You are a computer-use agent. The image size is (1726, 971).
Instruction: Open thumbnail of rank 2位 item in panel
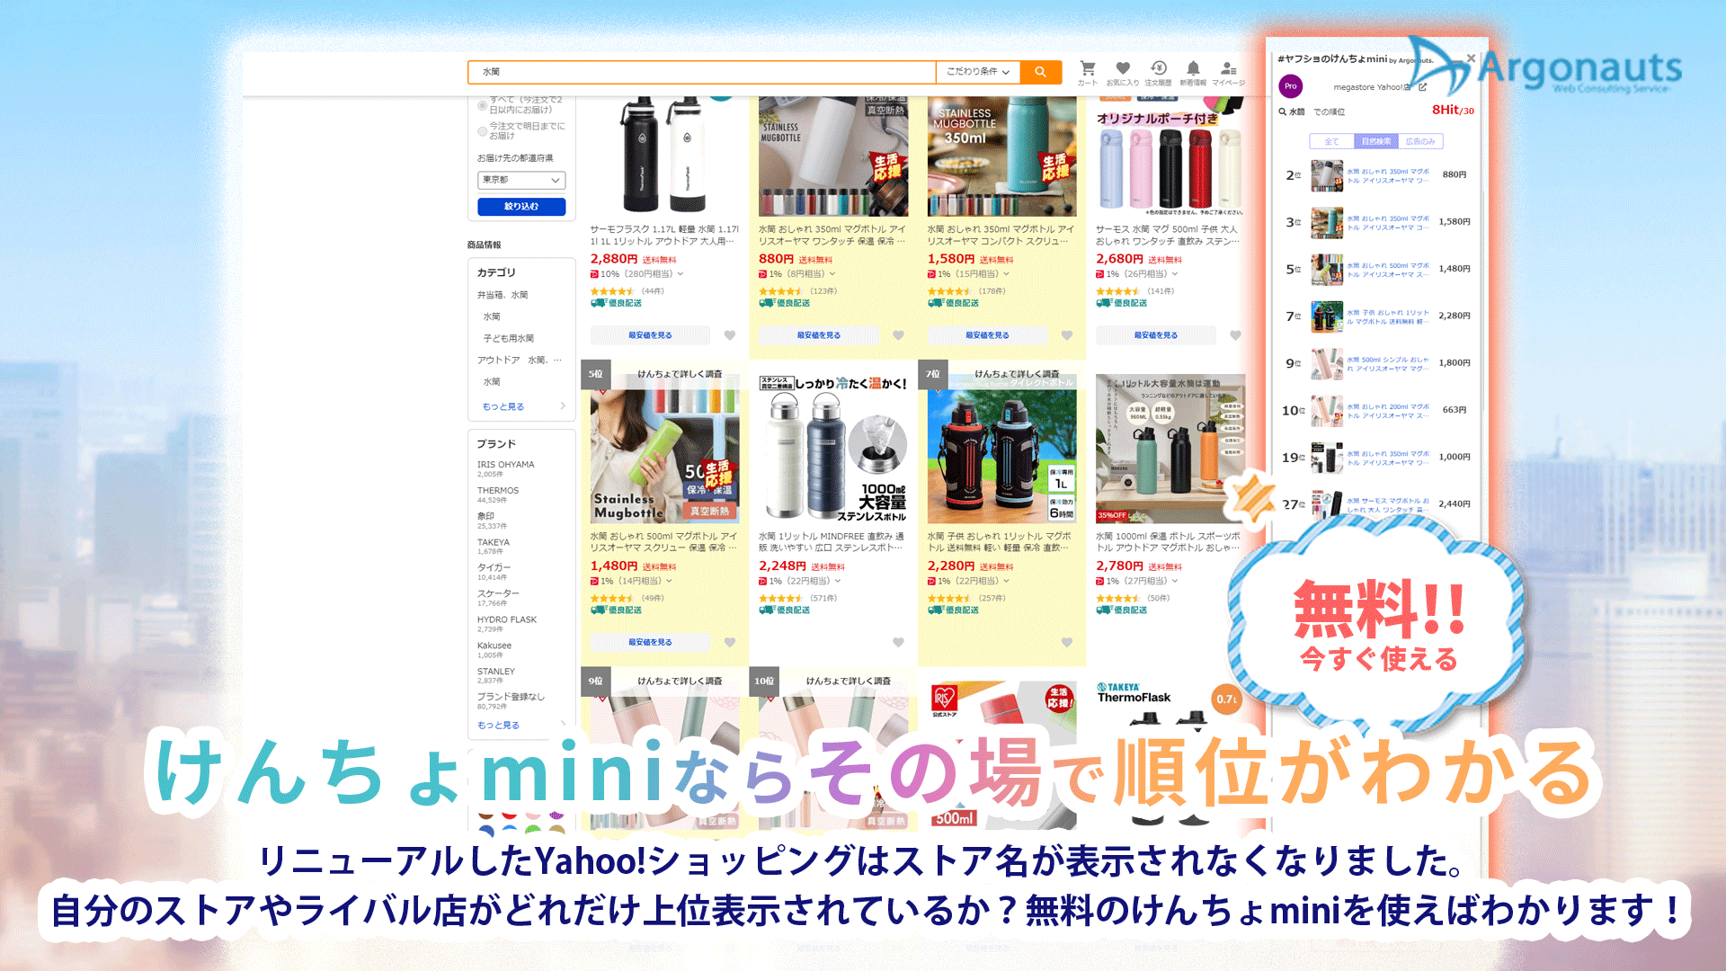tap(1327, 175)
